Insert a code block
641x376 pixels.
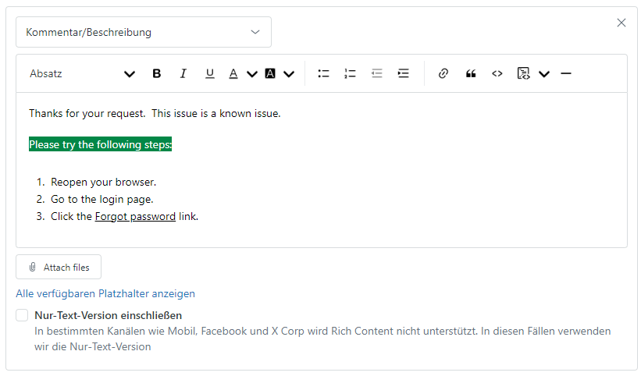click(x=523, y=73)
